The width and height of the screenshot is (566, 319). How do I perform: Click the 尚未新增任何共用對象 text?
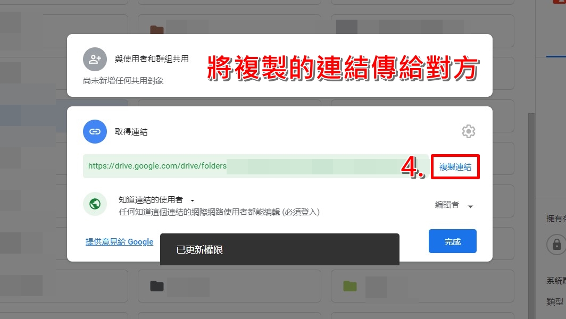pyautogui.click(x=123, y=80)
